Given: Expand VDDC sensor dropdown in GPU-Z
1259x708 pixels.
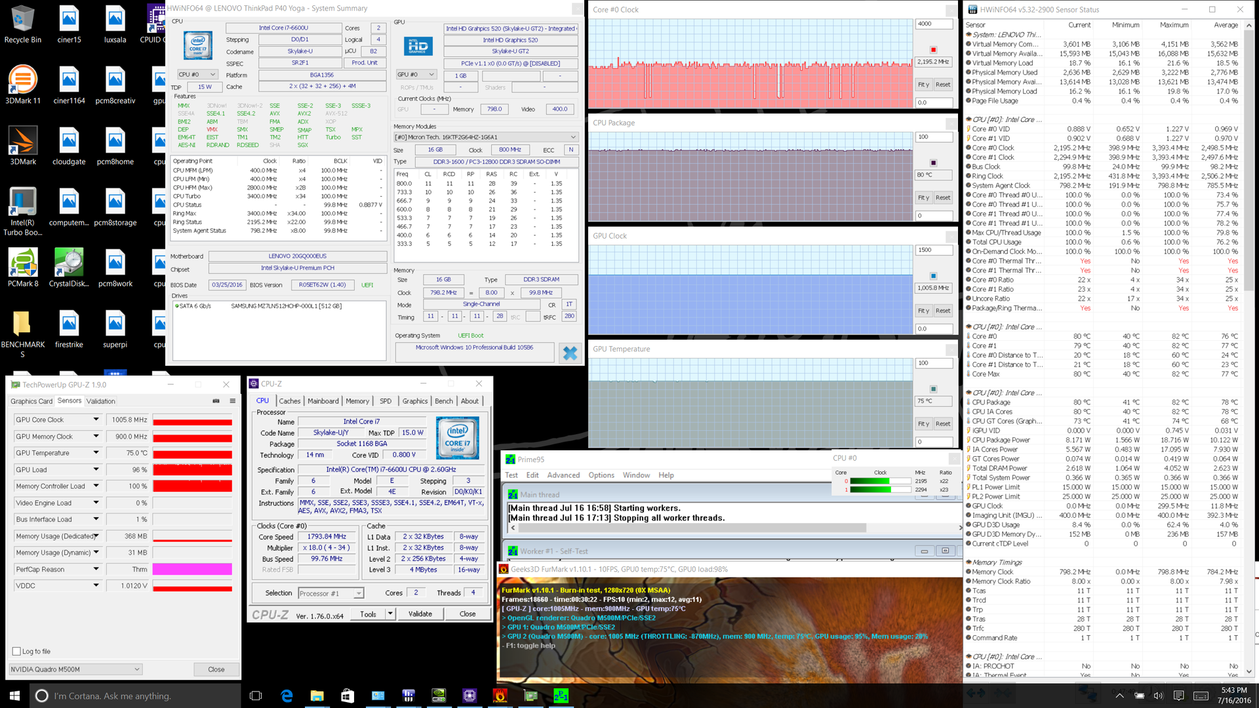Looking at the screenshot, I should 96,585.
